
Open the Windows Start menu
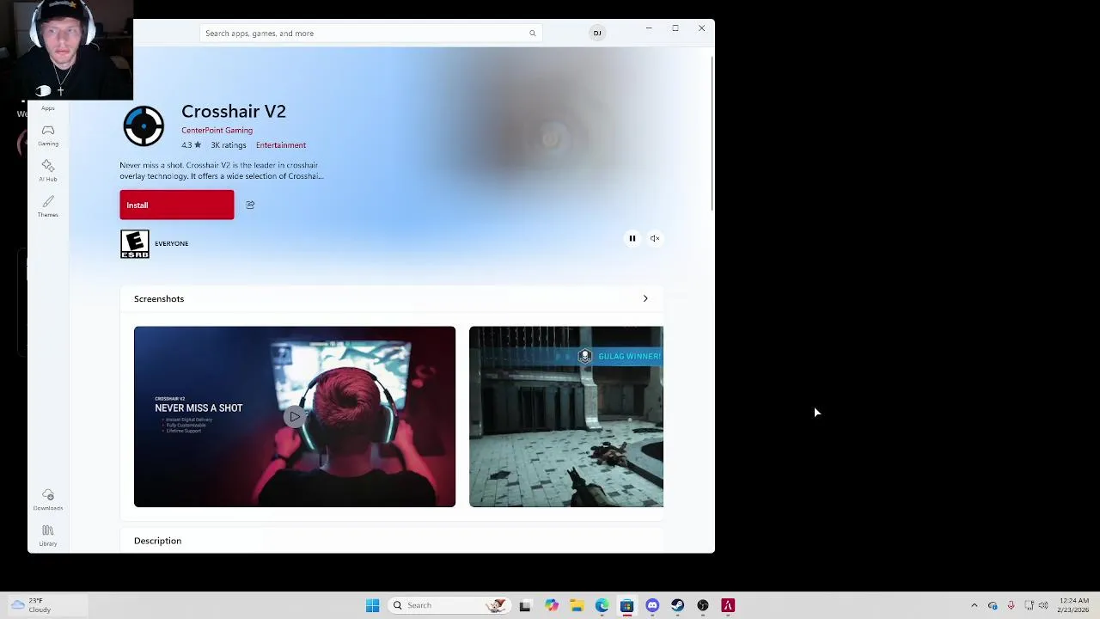point(372,605)
